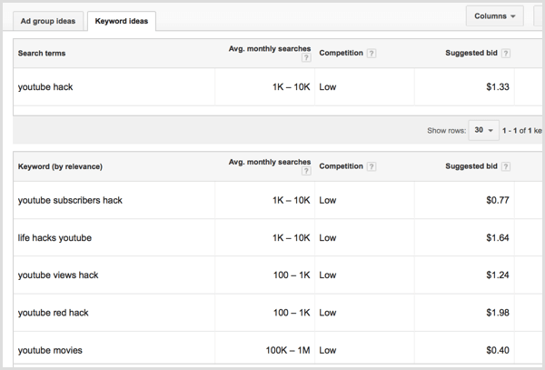This screenshot has width=545, height=370.
Task: Open the Columns dropdown
Action: [495, 16]
